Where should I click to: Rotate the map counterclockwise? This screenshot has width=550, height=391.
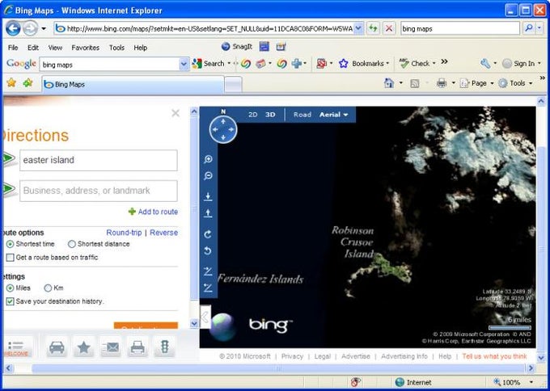click(208, 251)
